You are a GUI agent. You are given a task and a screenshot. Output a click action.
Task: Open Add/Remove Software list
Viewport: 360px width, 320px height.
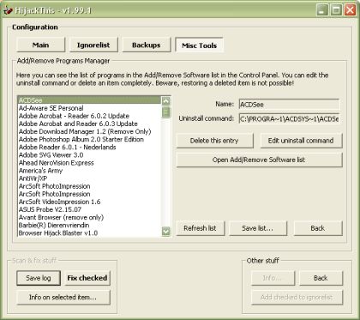[259, 160]
